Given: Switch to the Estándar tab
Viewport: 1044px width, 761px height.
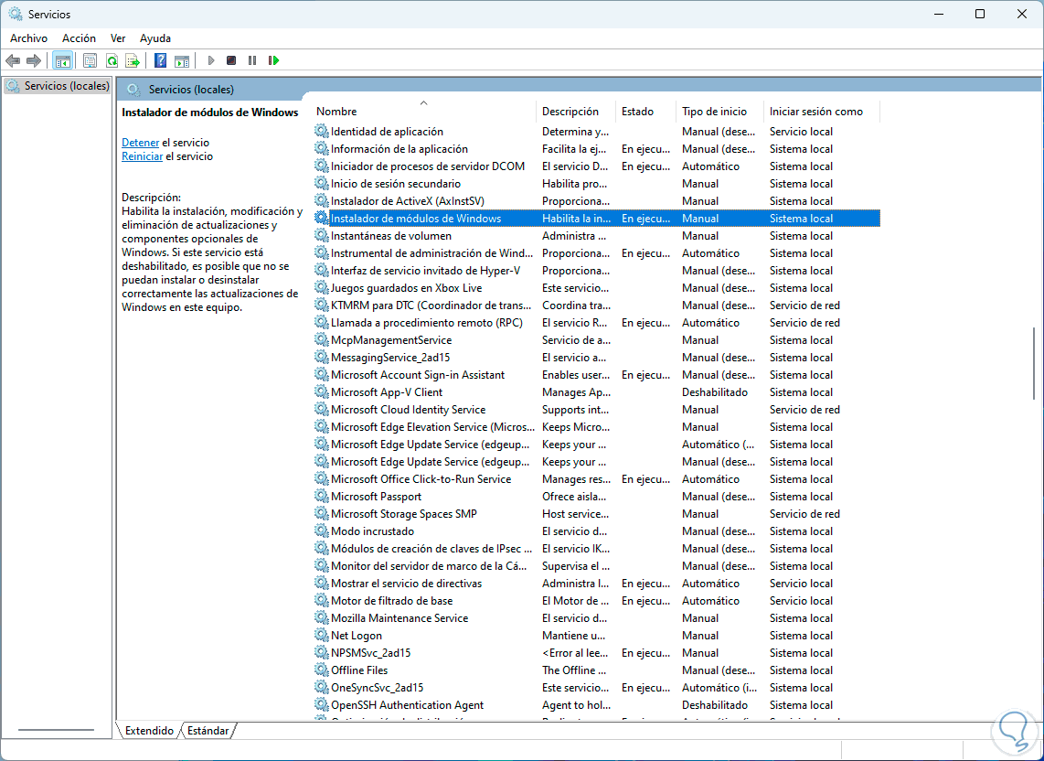Looking at the screenshot, I should (x=208, y=731).
